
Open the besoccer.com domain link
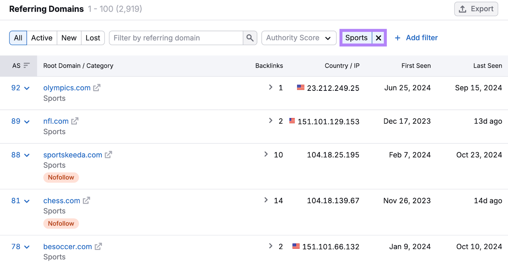click(x=68, y=247)
